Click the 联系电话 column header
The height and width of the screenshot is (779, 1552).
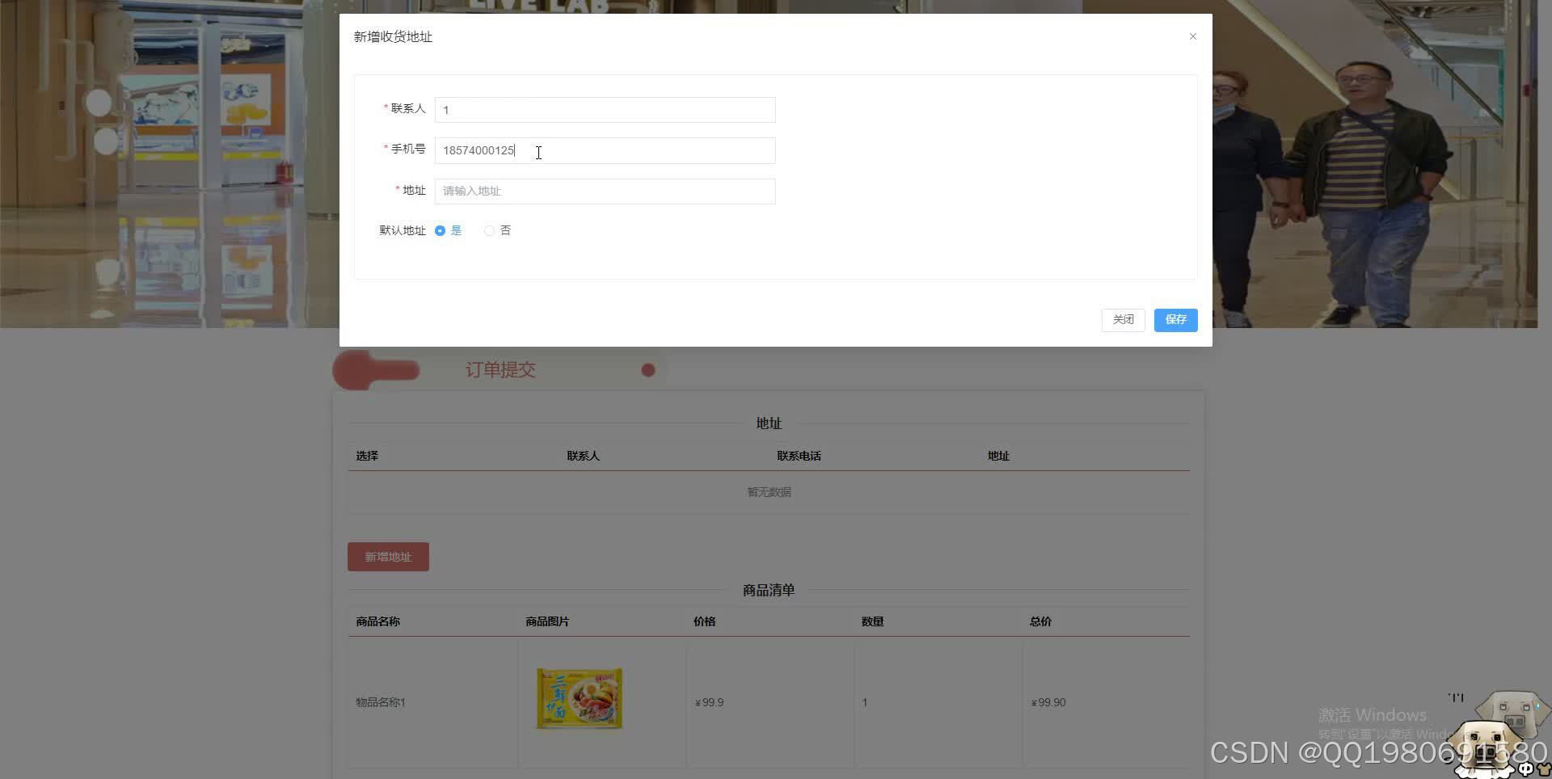coord(799,455)
